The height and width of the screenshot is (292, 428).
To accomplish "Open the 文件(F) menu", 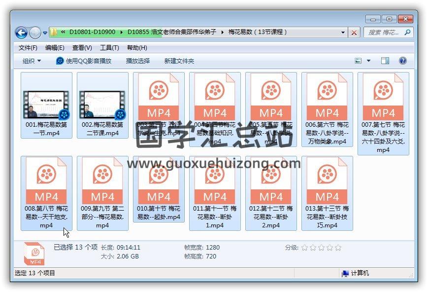I will point(28,48).
